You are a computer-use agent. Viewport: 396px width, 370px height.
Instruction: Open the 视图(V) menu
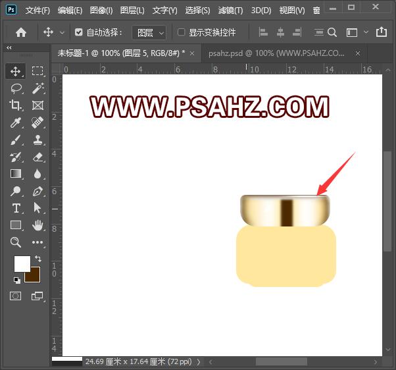click(292, 11)
